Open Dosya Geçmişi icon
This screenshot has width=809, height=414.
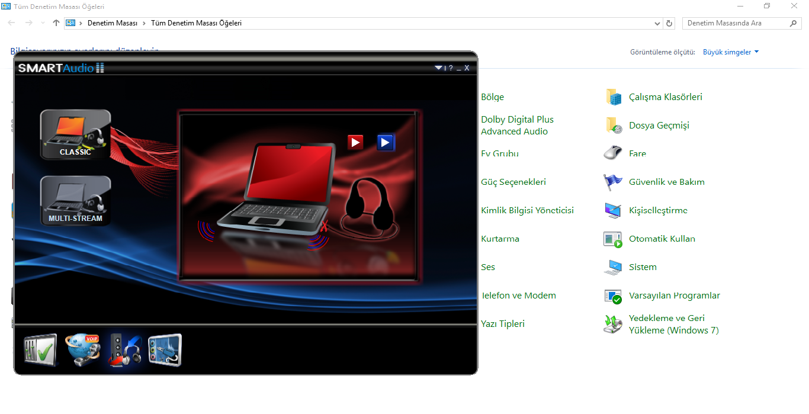(613, 126)
